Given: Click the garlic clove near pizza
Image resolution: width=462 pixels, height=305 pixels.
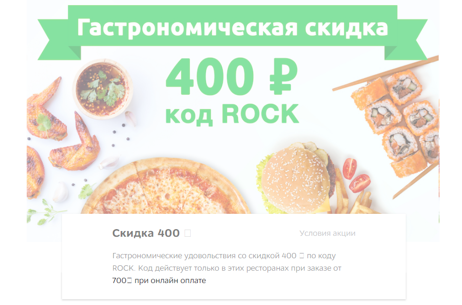Looking at the screenshot, I should click(x=61, y=192).
